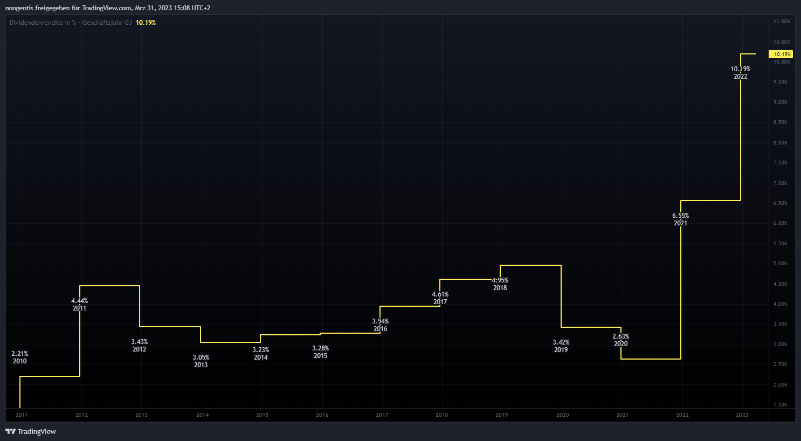Click 2023 on the time axis

coord(742,415)
